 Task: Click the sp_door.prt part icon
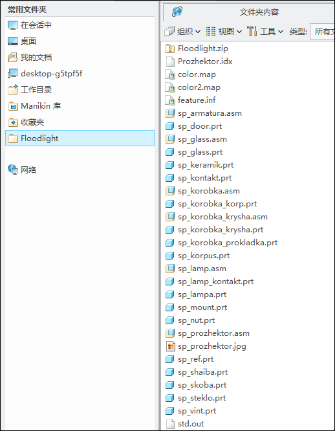(x=170, y=126)
